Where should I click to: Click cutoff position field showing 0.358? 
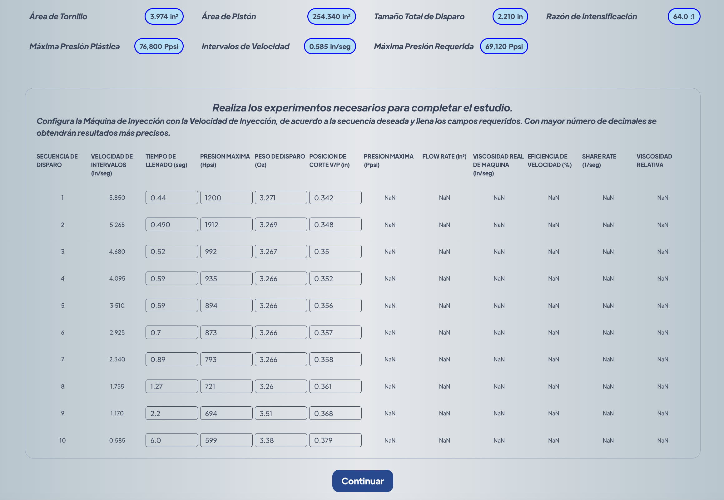[335, 359]
